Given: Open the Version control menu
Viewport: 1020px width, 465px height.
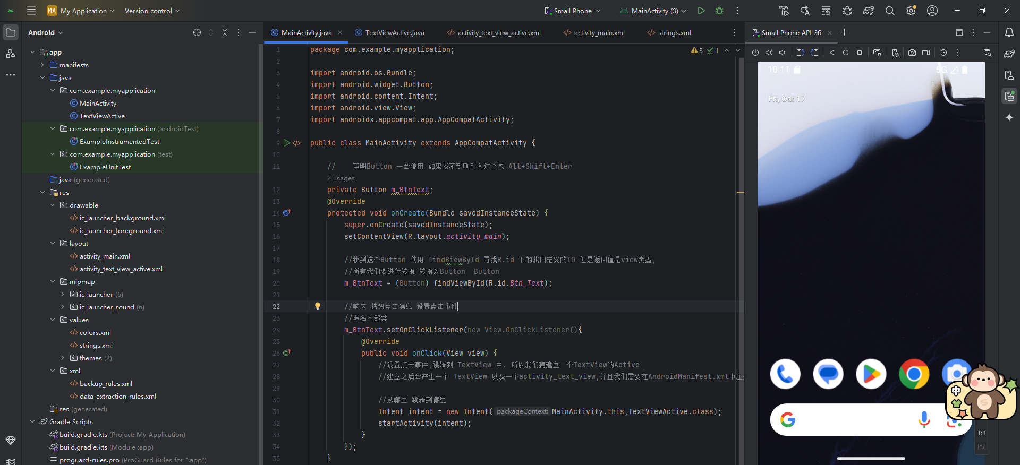Looking at the screenshot, I should click(152, 11).
